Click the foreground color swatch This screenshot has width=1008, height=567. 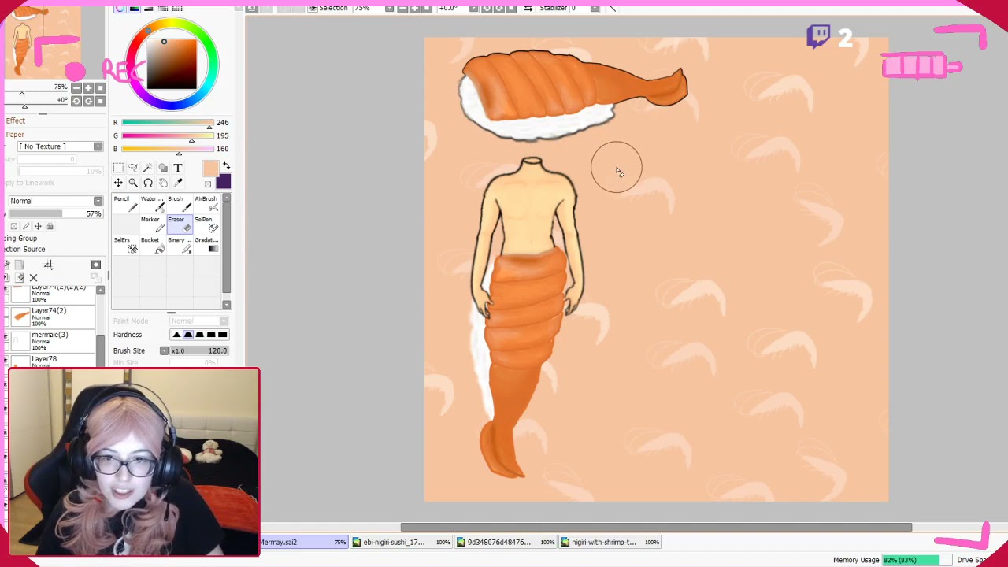pos(210,169)
